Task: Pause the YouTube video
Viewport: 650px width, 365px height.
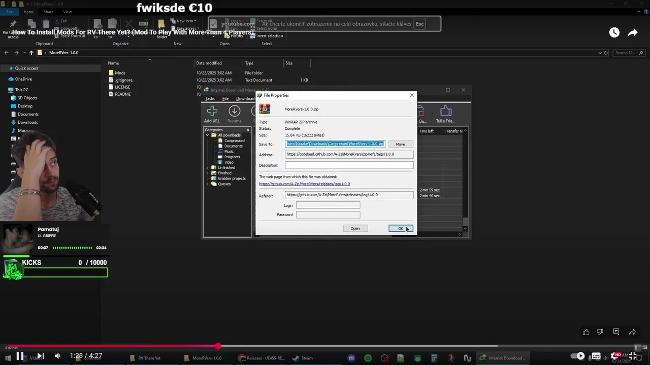Action: tap(20, 356)
